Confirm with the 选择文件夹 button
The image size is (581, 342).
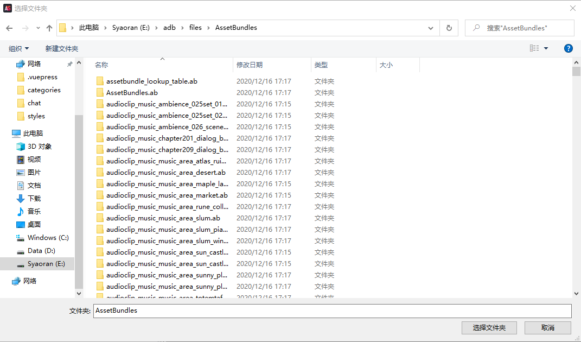click(489, 327)
